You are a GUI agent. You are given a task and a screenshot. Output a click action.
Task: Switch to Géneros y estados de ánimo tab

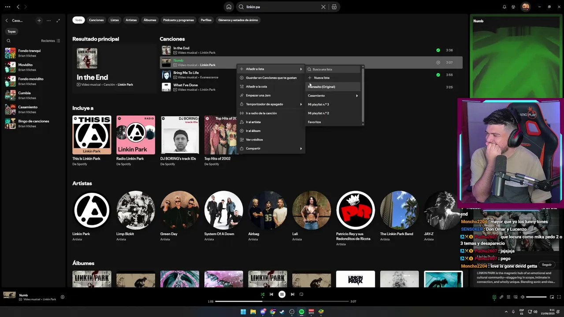pyautogui.click(x=238, y=20)
